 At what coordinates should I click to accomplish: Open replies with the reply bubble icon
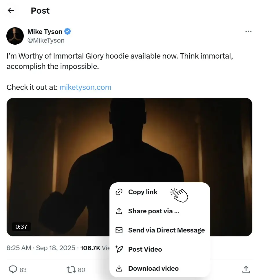(x=13, y=270)
